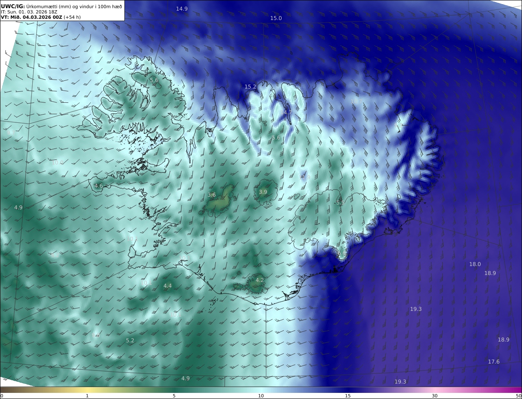Screen dimensions: 522x399
Task: Select the 18.9 label just below 18.0
Action: click(x=490, y=273)
